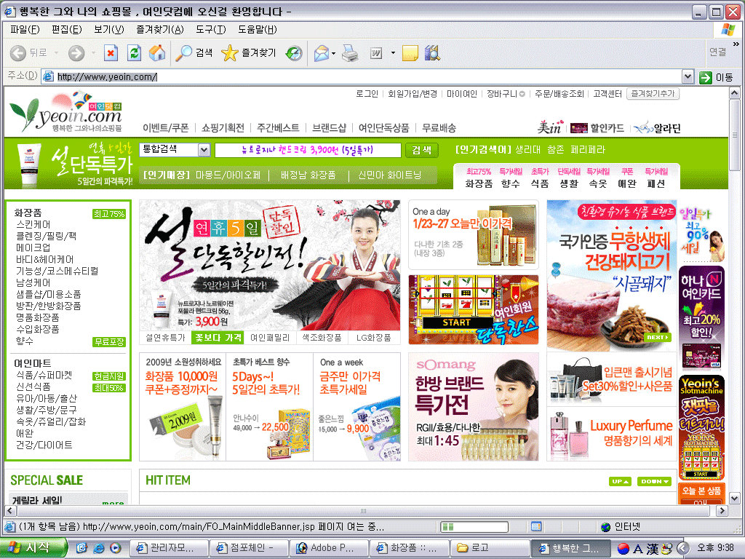The image size is (745, 559).
Task: Open Favorites (즐겨찾기) star toolbar button
Action: pyautogui.click(x=249, y=52)
